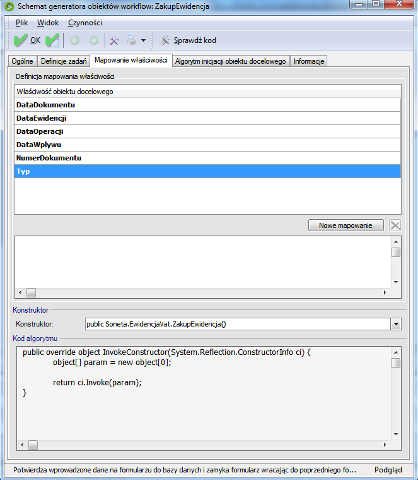Maximize the Schemat generatora window
The width and height of the screenshot is (418, 480).
click(x=376, y=4)
